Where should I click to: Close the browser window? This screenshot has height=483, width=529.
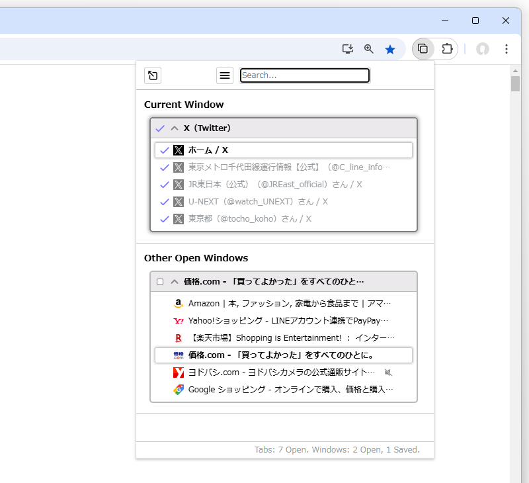[x=506, y=21]
